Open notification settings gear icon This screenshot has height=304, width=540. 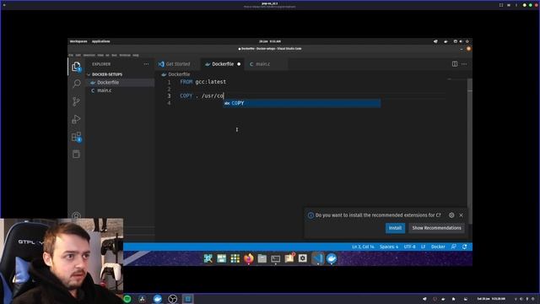451,215
